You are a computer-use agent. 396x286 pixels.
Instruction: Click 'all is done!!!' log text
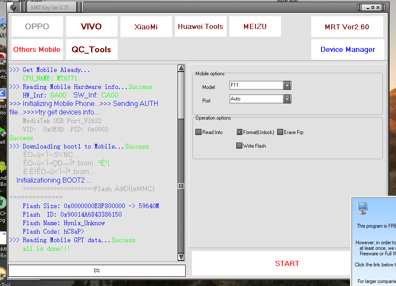[x=46, y=249]
